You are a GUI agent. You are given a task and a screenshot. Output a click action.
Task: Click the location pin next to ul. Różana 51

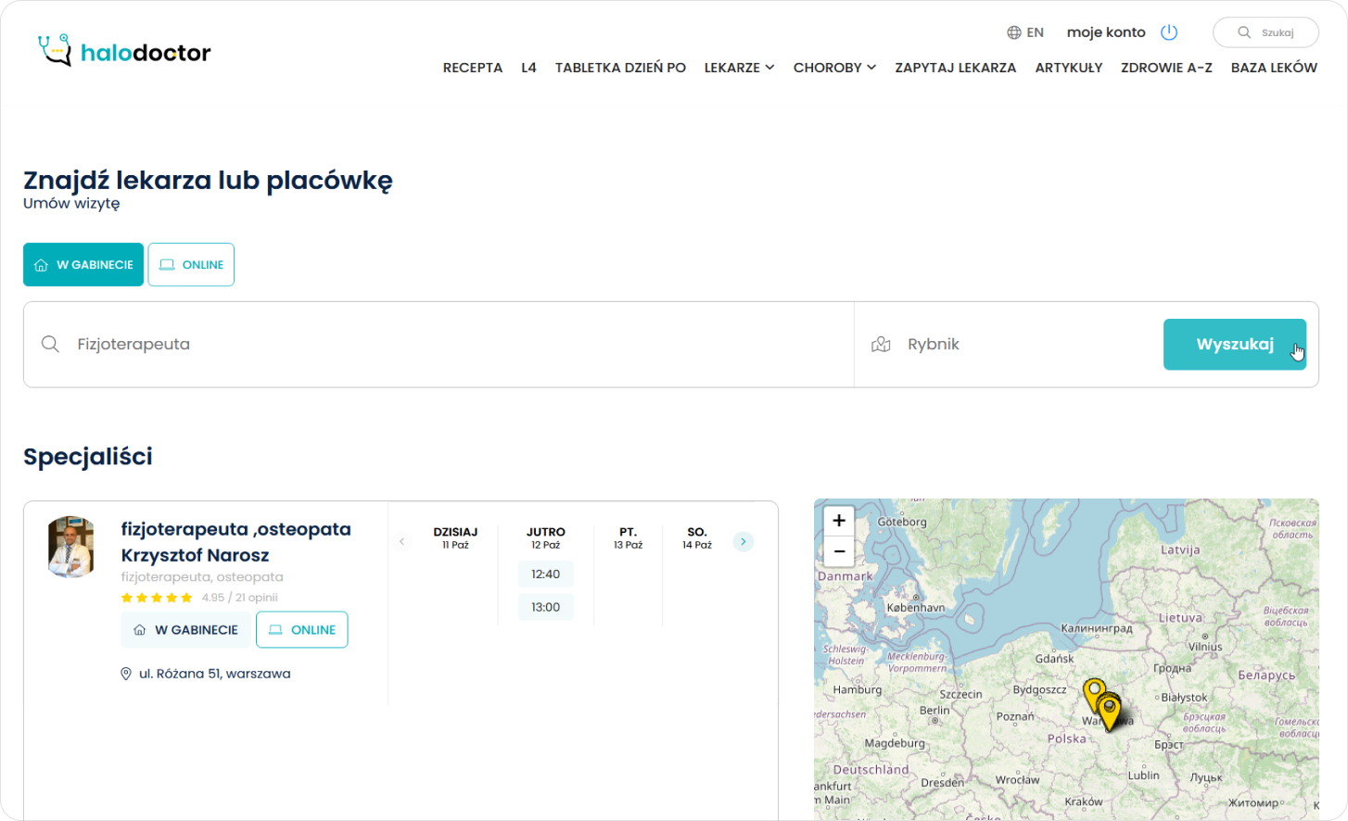tap(126, 674)
